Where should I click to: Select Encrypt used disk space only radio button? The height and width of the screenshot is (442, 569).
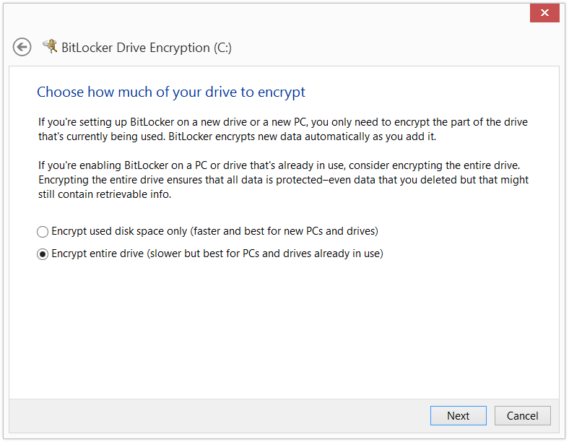coord(43,232)
